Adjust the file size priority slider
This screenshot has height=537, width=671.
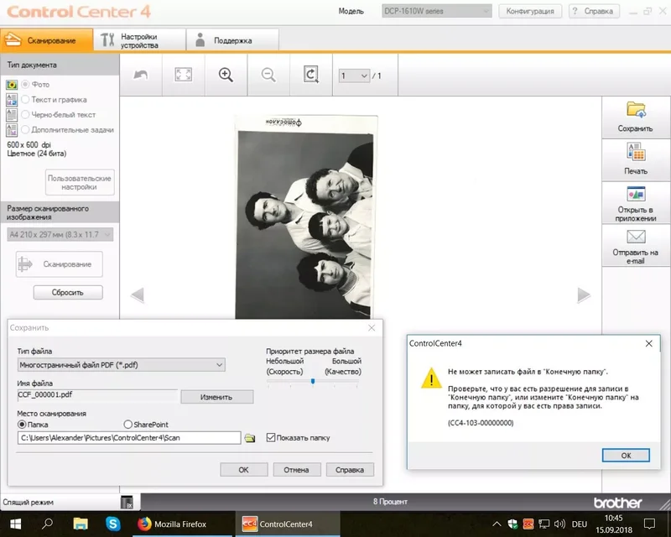pos(312,381)
